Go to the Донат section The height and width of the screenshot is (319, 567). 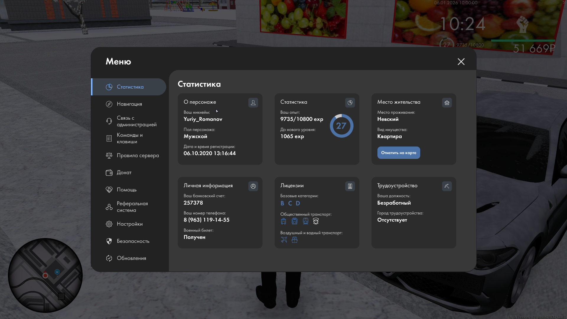point(124,172)
